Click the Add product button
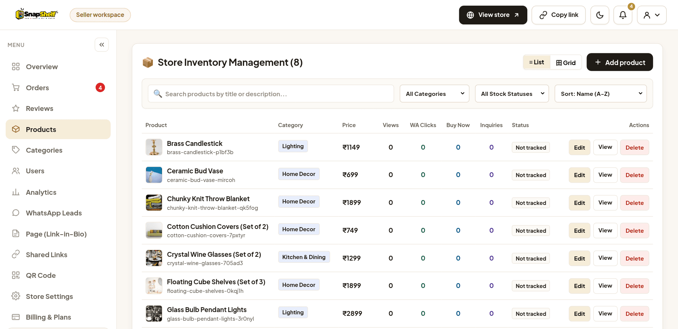The image size is (678, 329). [x=620, y=62]
